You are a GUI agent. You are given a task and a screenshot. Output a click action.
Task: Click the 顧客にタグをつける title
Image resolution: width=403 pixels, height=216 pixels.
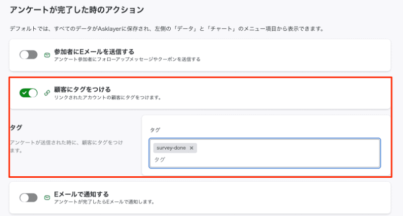pos(83,90)
